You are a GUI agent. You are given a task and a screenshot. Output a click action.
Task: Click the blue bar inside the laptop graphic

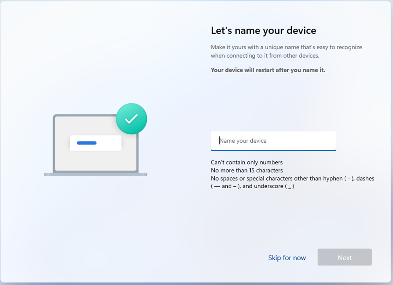[87, 143]
